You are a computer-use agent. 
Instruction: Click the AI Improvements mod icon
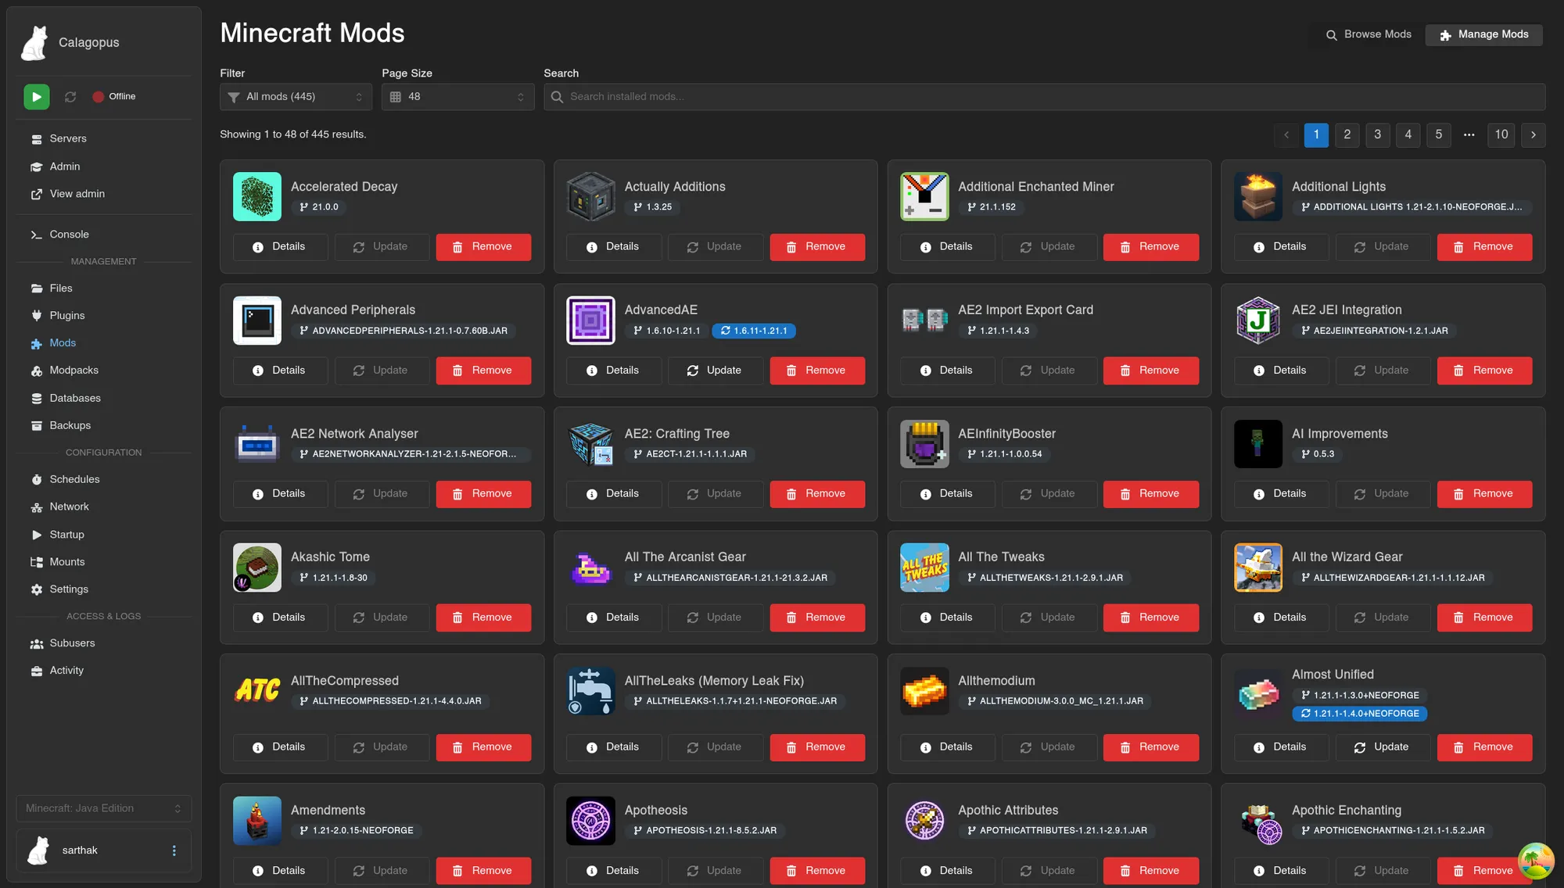pyautogui.click(x=1258, y=444)
